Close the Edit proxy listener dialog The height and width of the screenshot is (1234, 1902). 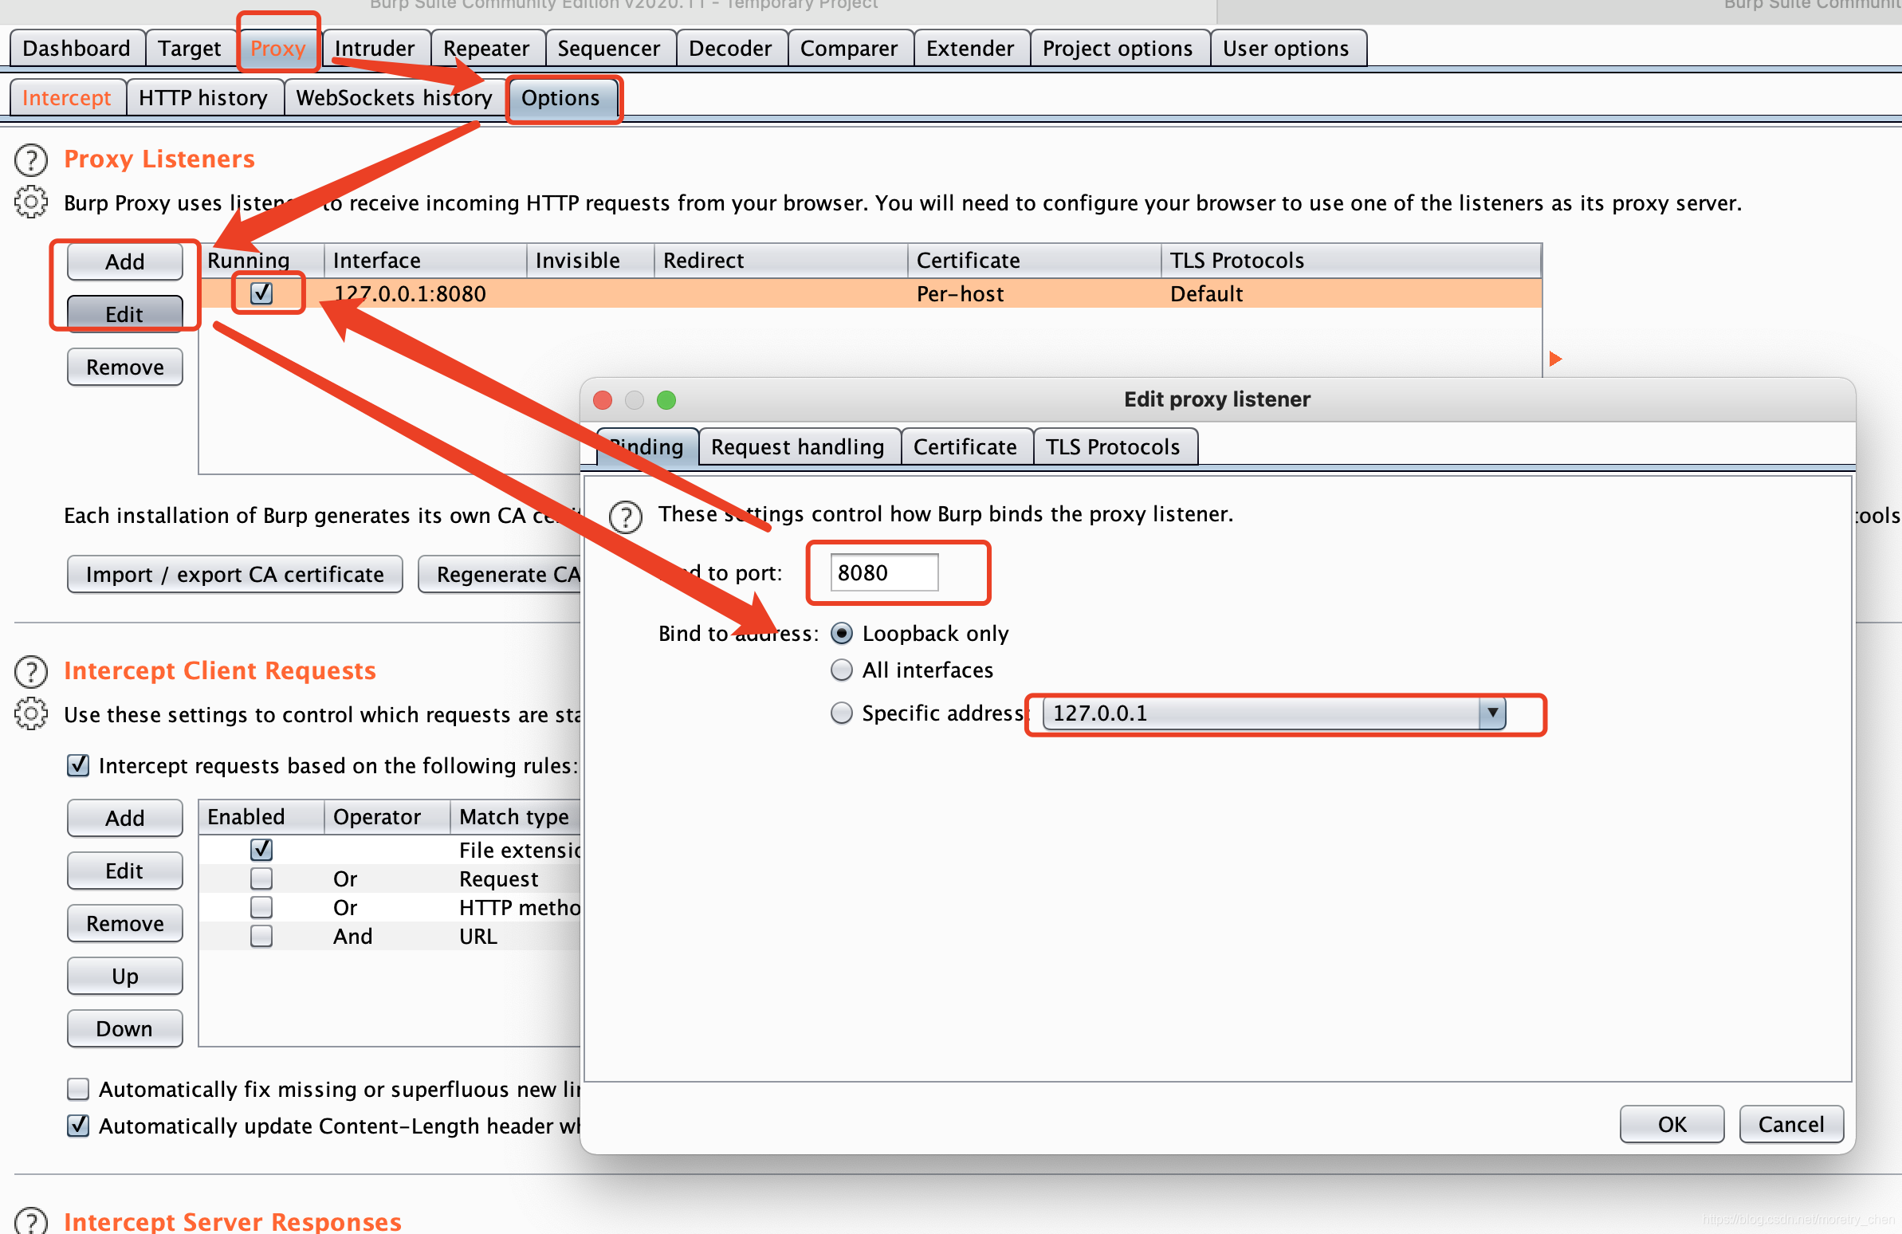pyautogui.click(x=603, y=399)
